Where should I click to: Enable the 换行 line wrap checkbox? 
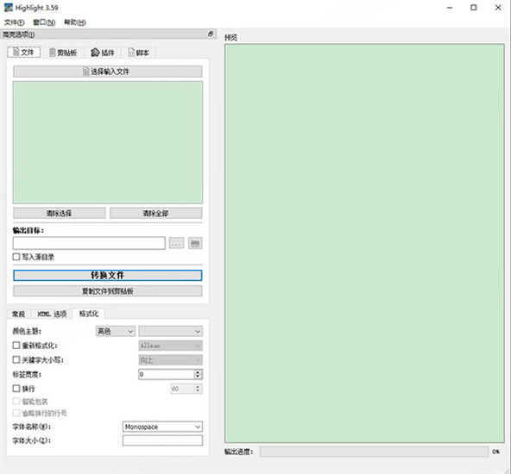[x=16, y=388]
